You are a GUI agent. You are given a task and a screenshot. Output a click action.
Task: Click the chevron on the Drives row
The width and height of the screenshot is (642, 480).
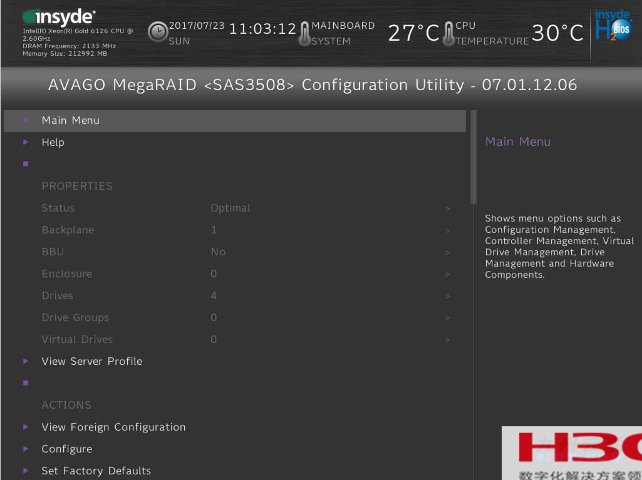click(x=447, y=296)
